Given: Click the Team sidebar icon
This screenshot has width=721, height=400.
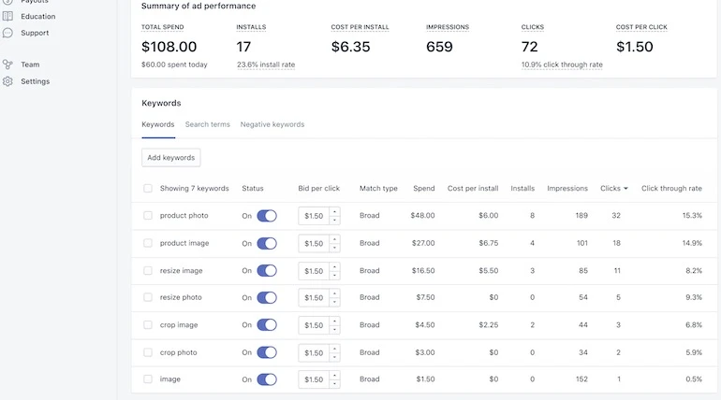Looking at the screenshot, I should 8,64.
